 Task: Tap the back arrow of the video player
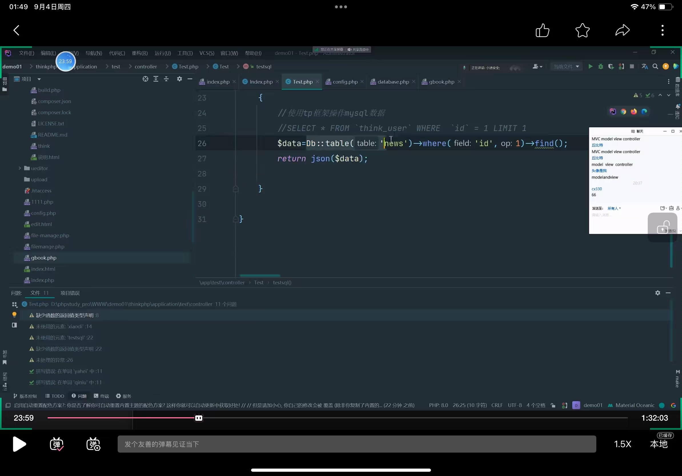[16, 30]
